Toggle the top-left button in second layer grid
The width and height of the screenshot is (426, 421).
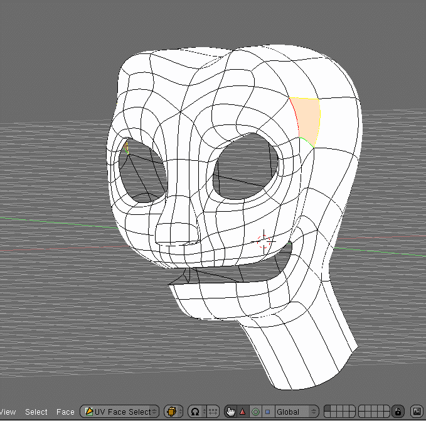coord(361,409)
